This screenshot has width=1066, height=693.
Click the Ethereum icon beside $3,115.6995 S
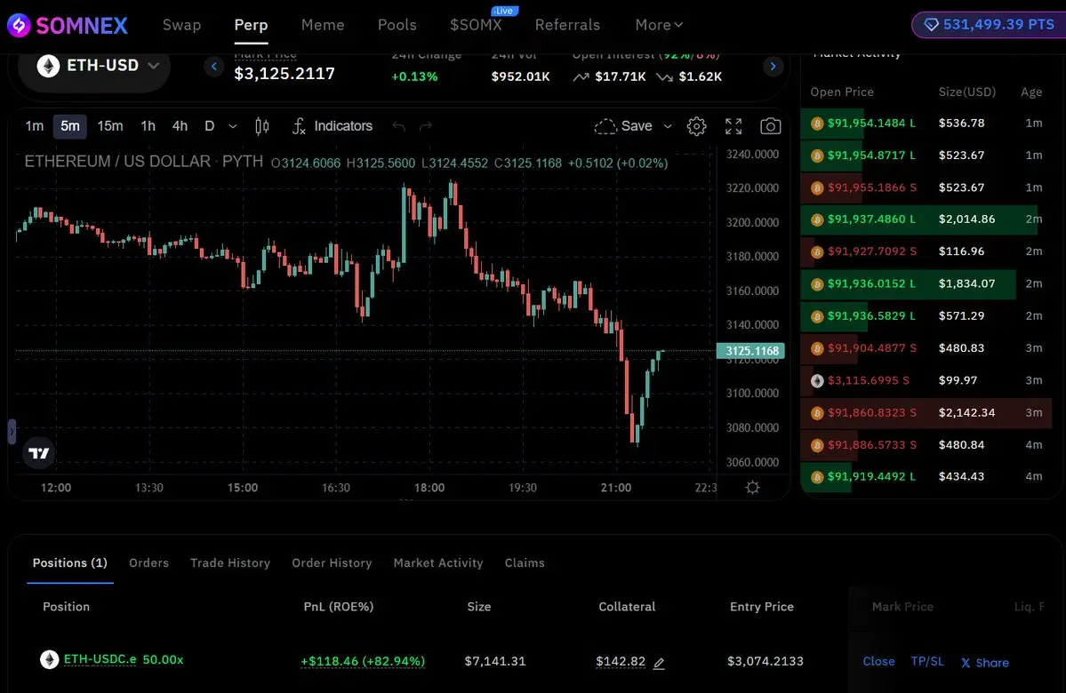coord(817,380)
